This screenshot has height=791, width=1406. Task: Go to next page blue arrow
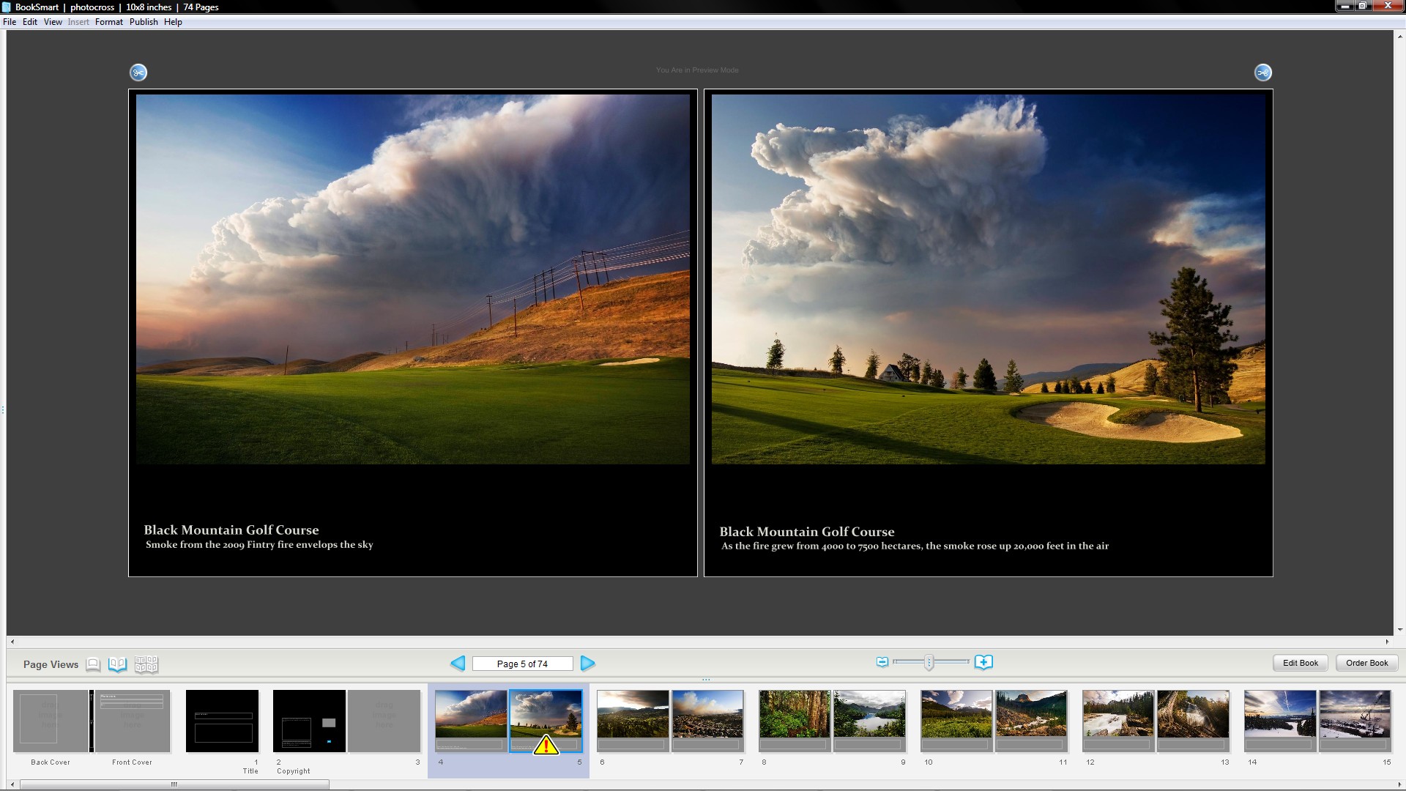pyautogui.click(x=587, y=664)
